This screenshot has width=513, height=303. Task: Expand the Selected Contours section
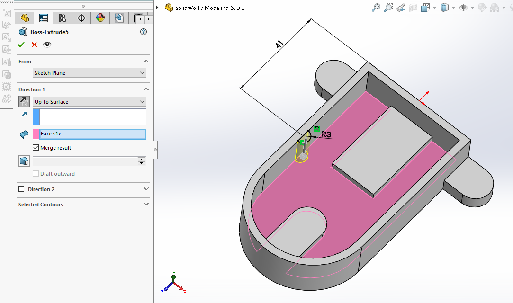(146, 204)
